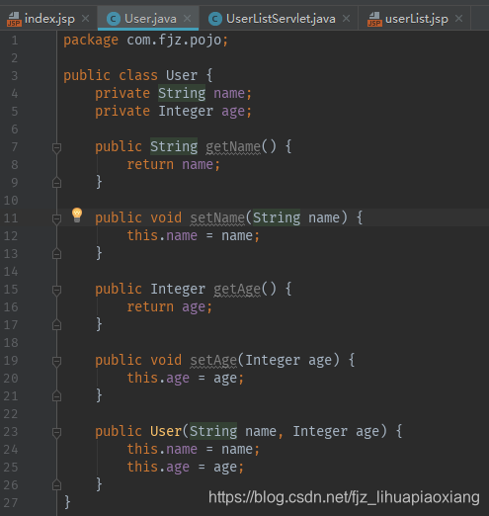Click the class icon of User.java tab
The height and width of the screenshot is (516, 489).
[x=114, y=19]
